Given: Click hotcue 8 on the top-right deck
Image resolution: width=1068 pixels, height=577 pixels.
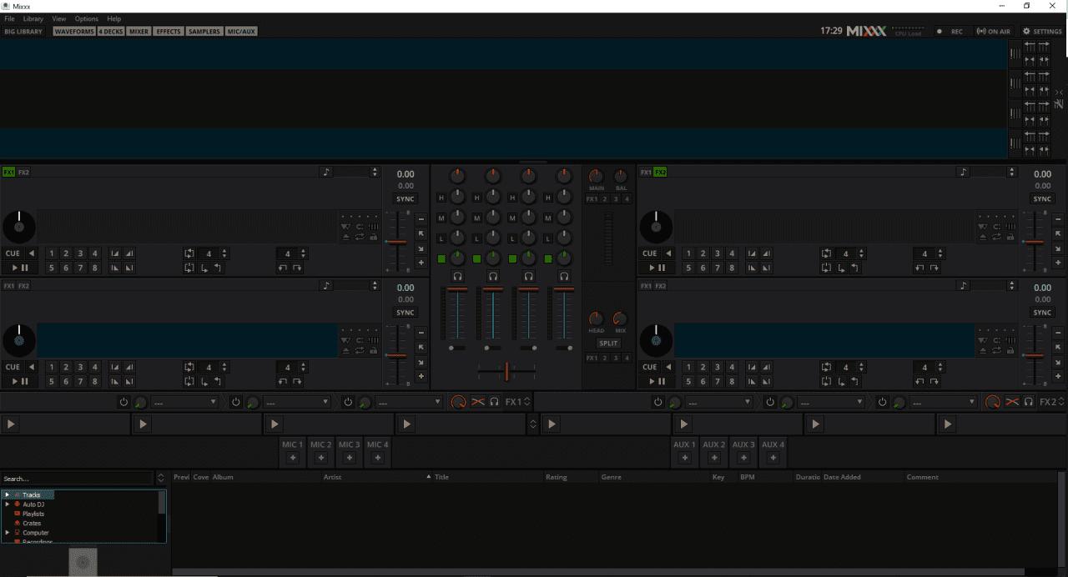Looking at the screenshot, I should pos(732,268).
